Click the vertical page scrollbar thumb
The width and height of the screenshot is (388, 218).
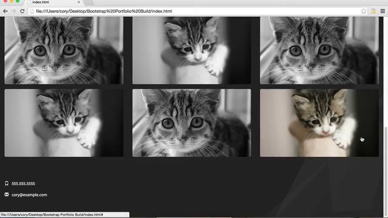tap(386, 171)
